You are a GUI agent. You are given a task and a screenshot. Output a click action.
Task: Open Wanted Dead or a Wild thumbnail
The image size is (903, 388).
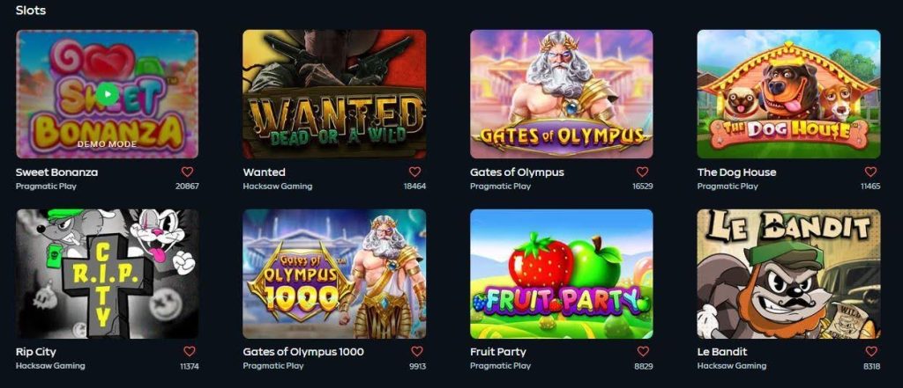334,94
